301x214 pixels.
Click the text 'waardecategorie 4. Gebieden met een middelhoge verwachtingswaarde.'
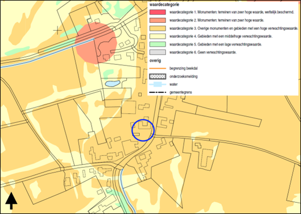coord(221,36)
